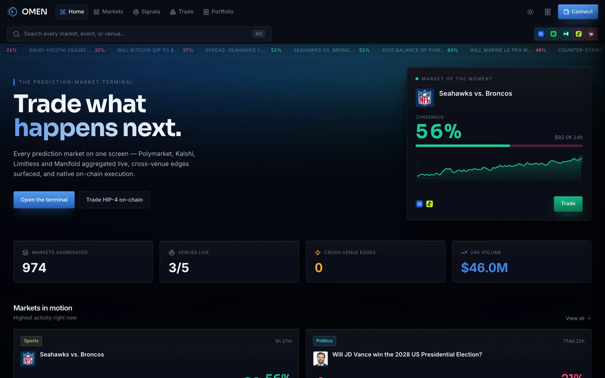
Task: Click the Markets Aggregated 974 stat
Action: click(83, 262)
